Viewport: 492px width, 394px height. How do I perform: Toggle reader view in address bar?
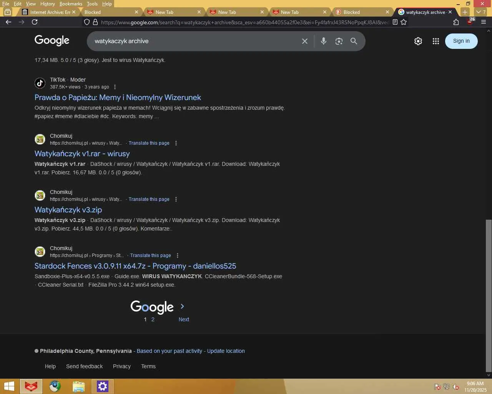coord(395,22)
